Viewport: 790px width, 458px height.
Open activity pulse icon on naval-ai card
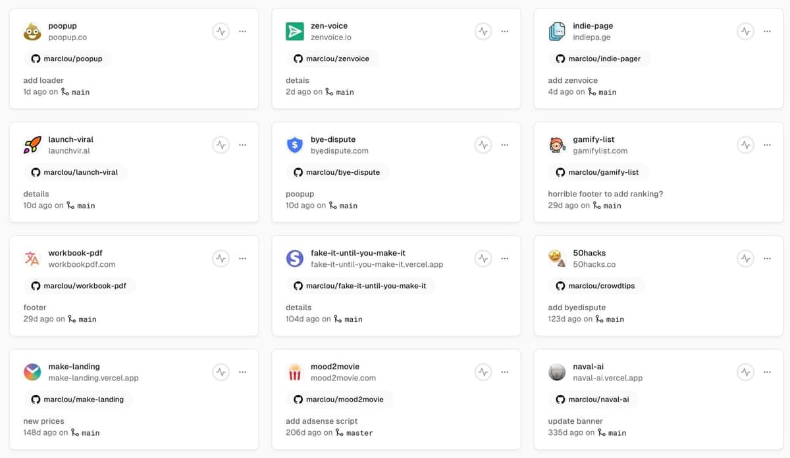pos(745,372)
